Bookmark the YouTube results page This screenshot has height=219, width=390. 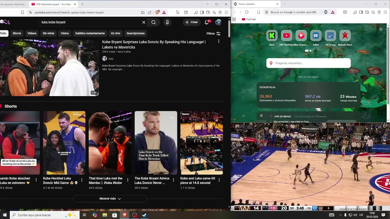pyautogui.click(x=22, y=12)
